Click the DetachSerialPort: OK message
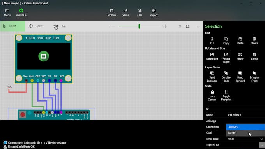 21,147
